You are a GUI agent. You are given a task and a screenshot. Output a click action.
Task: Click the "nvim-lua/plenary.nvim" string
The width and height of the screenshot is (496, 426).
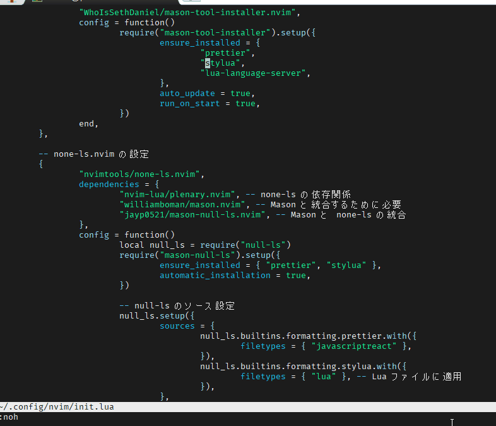coord(177,195)
